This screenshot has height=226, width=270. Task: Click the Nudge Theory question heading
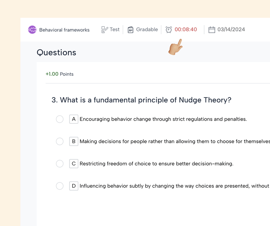coord(141,100)
